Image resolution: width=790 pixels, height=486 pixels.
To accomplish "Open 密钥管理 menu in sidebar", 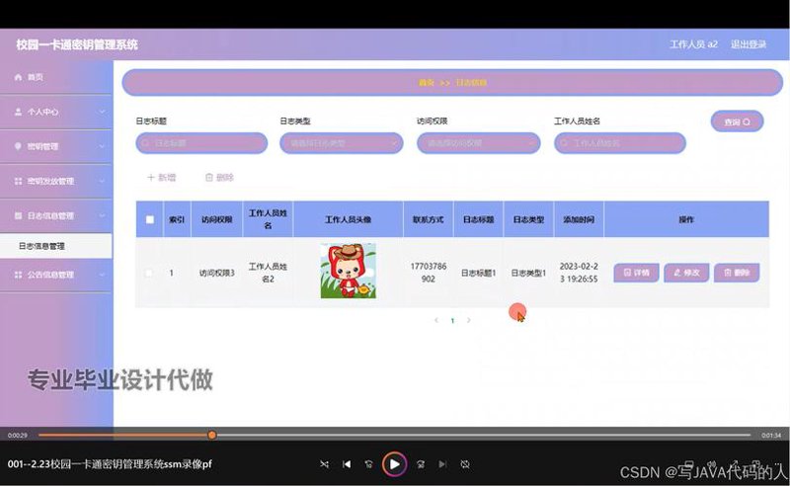I will [x=56, y=146].
